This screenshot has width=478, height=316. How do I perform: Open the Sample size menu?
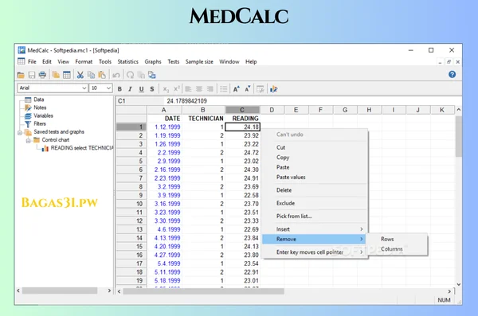click(x=199, y=61)
